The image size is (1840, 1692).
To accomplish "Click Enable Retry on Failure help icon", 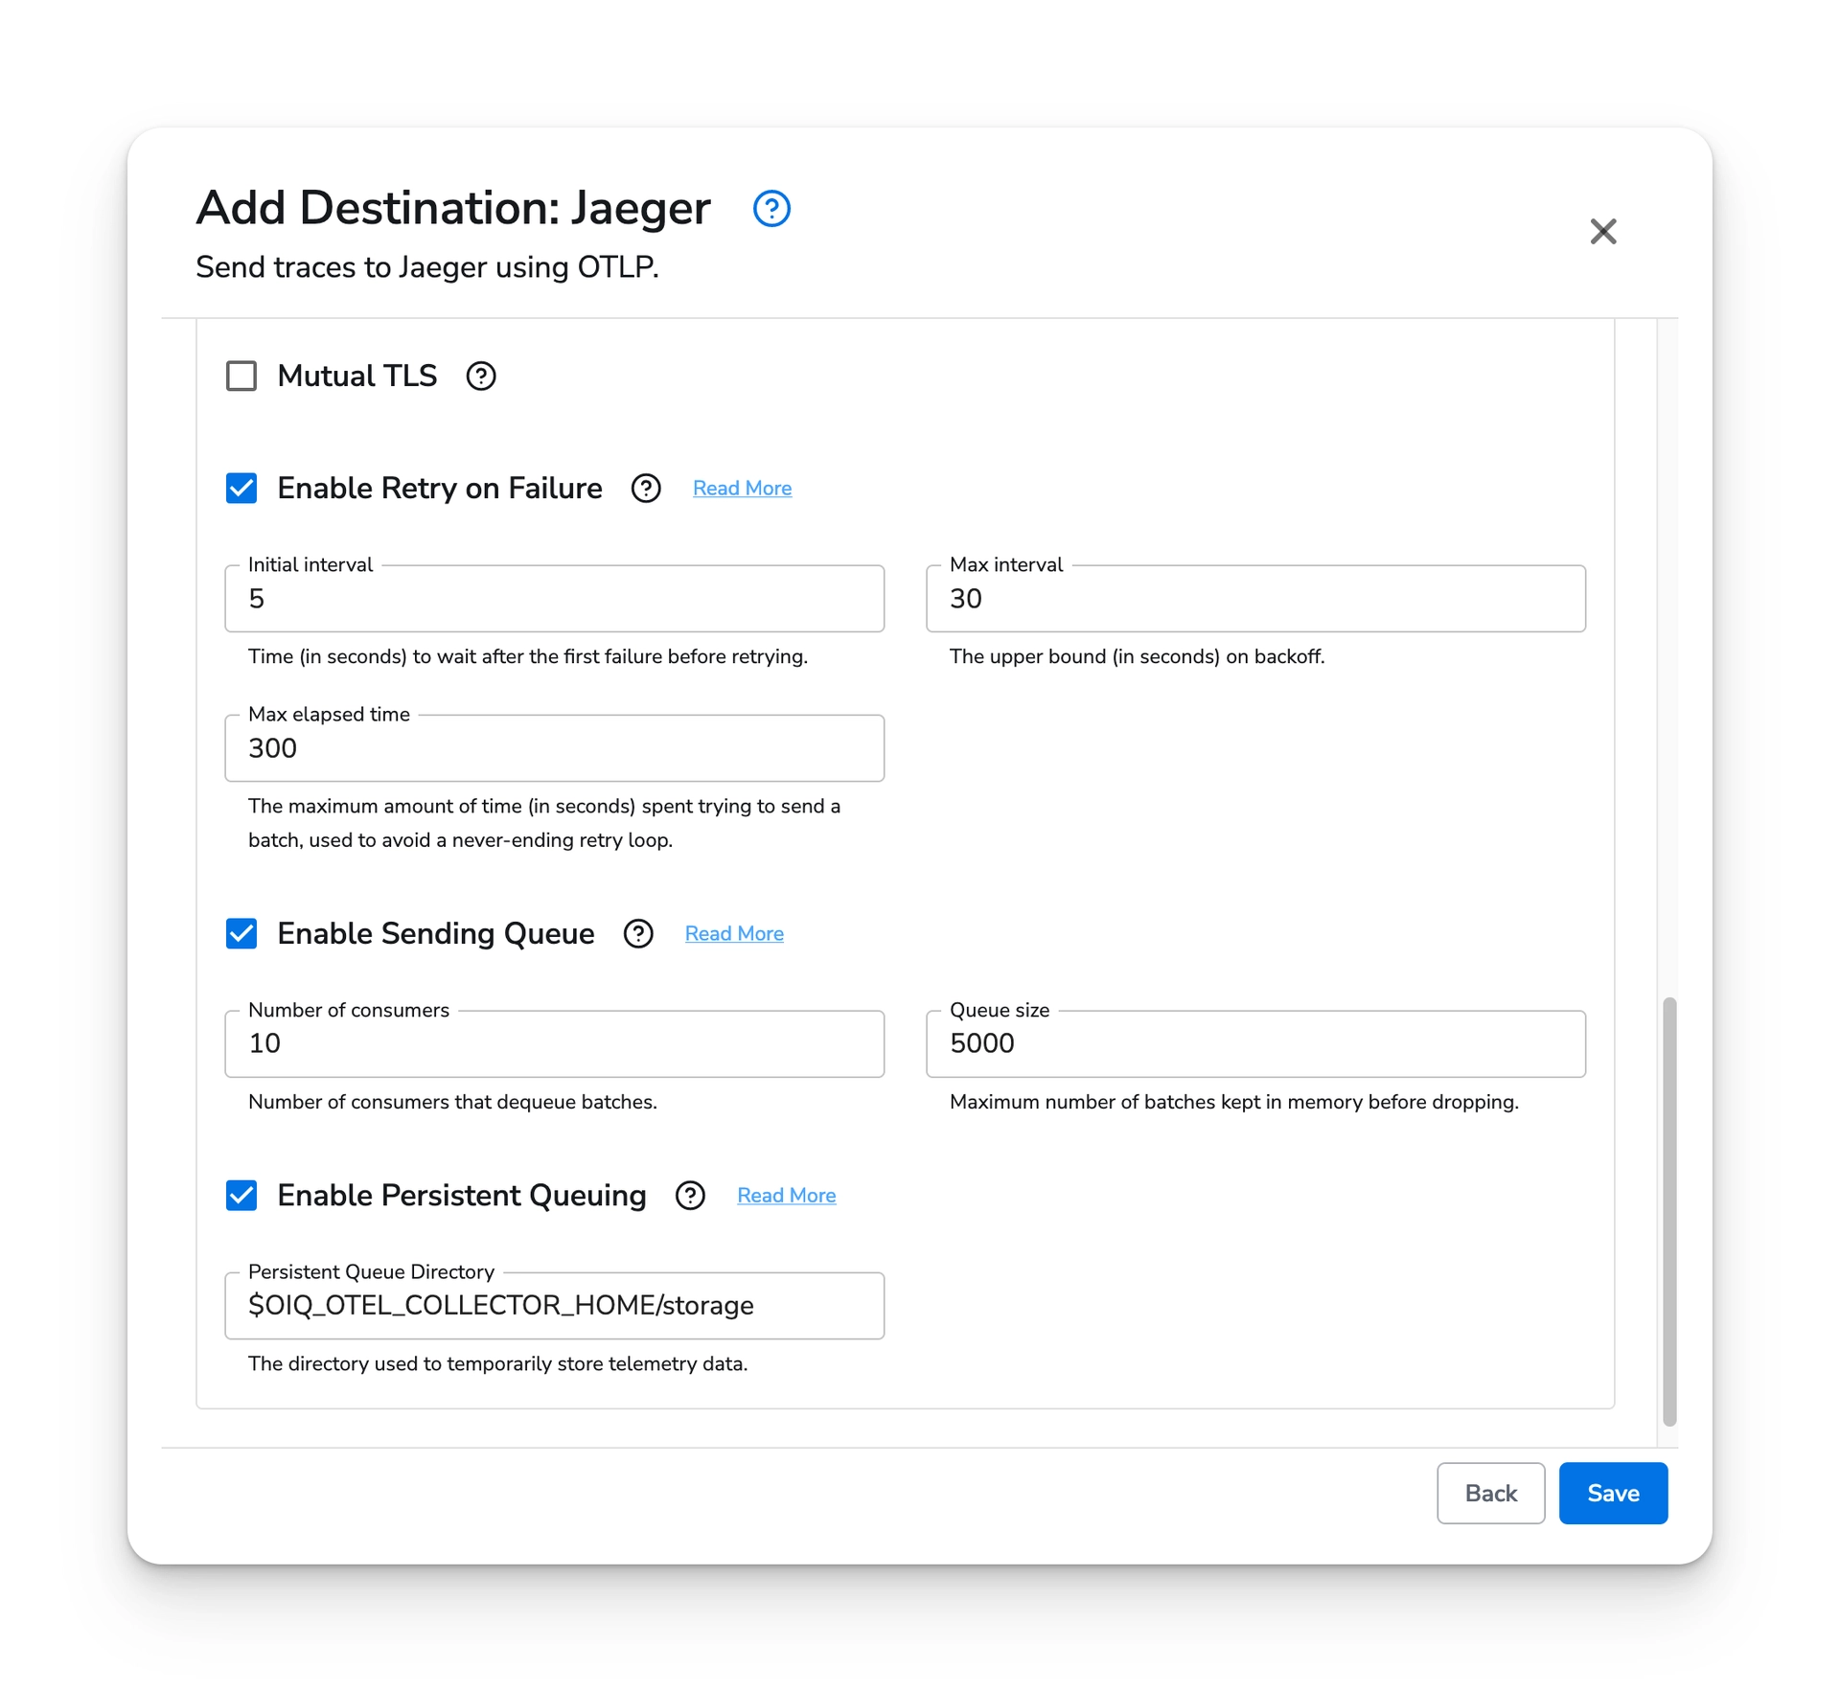I will pyautogui.click(x=646, y=488).
